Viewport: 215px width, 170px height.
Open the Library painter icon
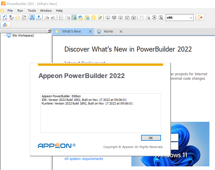pos(81,18)
